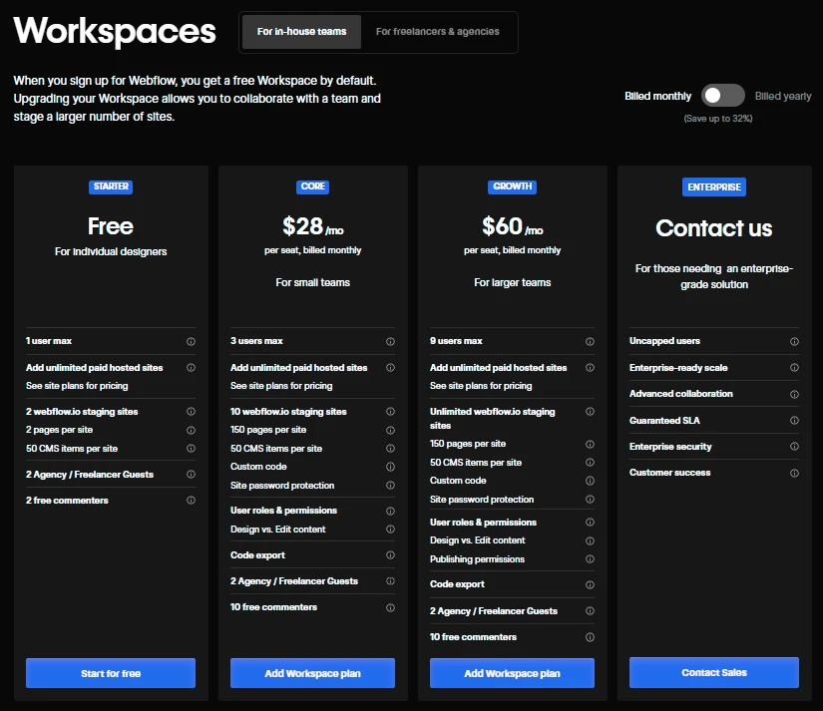This screenshot has width=823, height=711.
Task: Click info icon beside Core 'Code export'
Action: (390, 555)
